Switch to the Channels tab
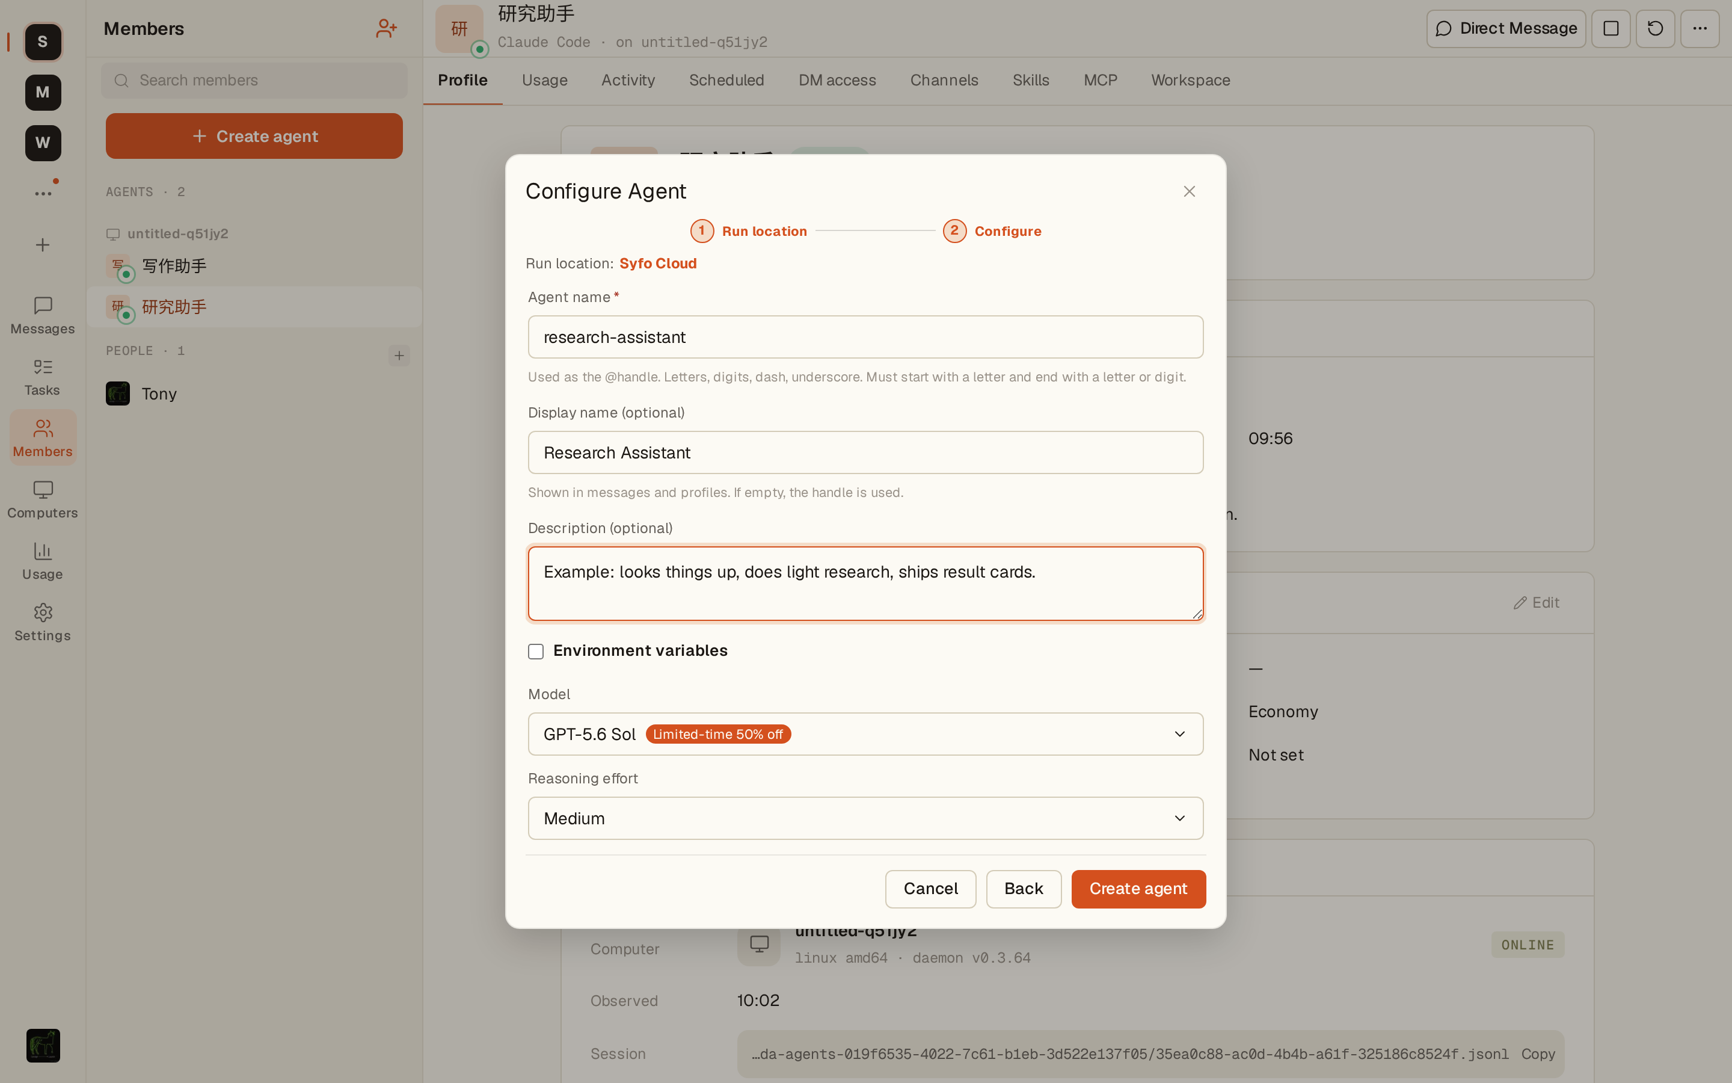The height and width of the screenshot is (1083, 1732). (x=944, y=80)
